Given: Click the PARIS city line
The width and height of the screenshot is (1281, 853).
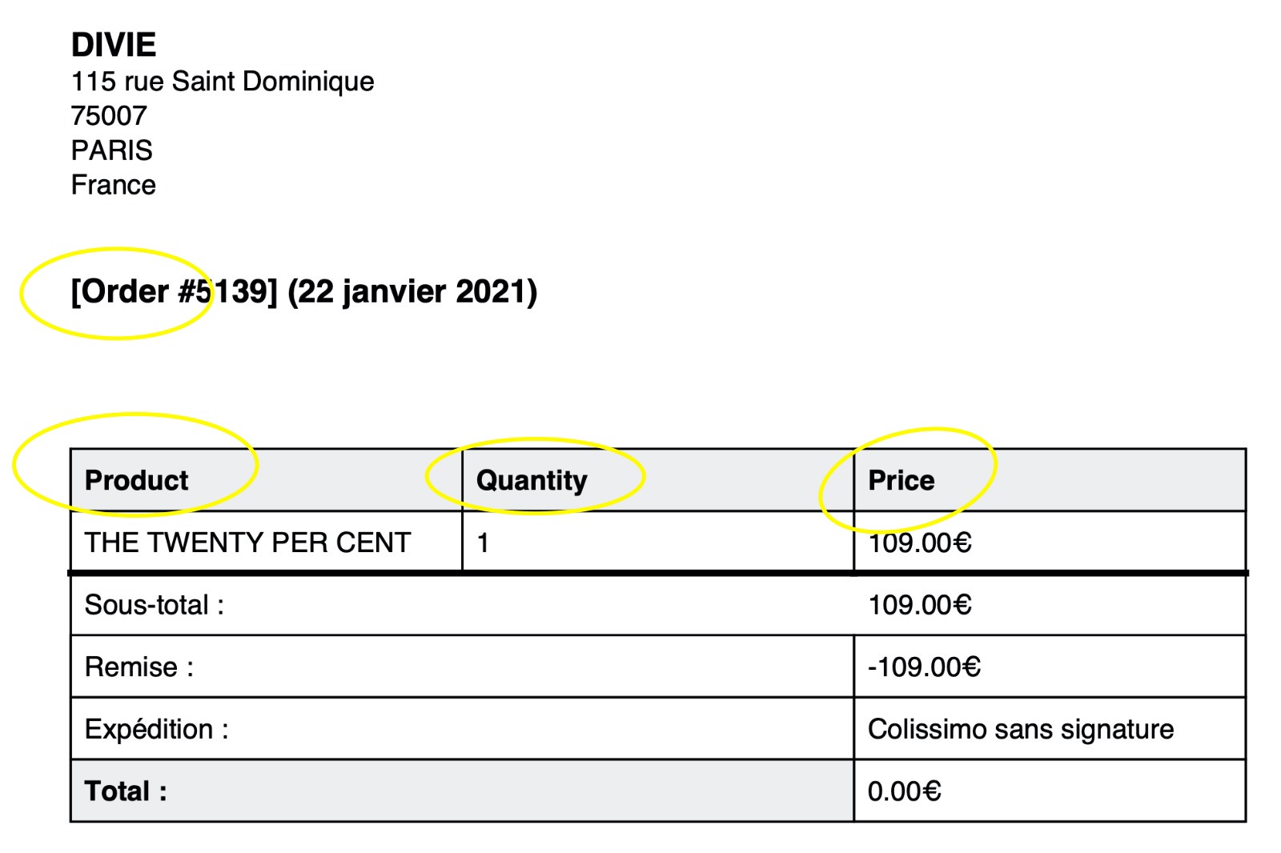Looking at the screenshot, I should (111, 150).
